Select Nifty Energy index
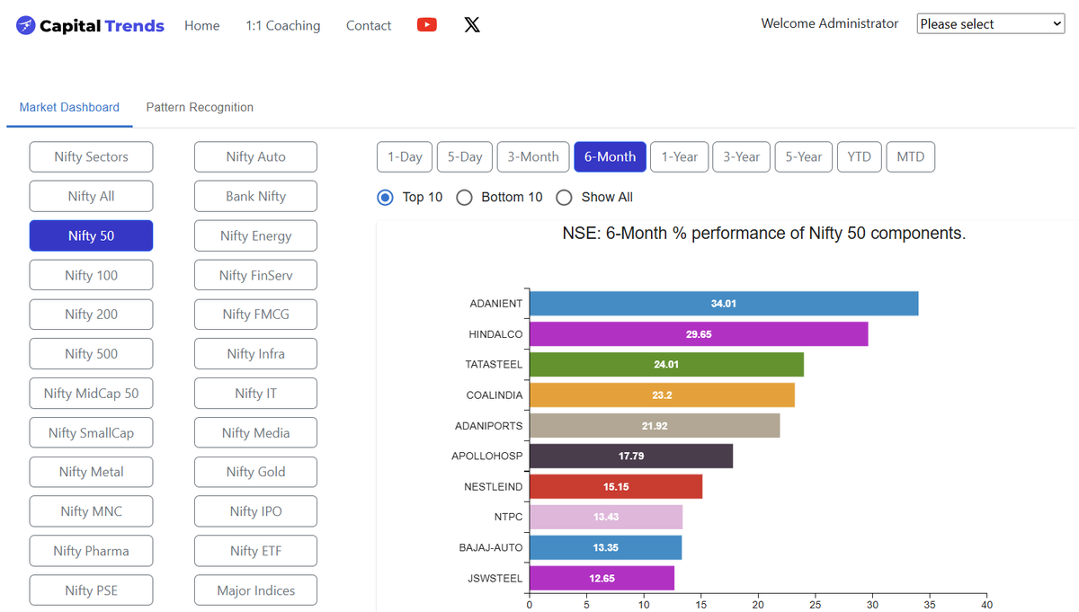 coord(255,235)
